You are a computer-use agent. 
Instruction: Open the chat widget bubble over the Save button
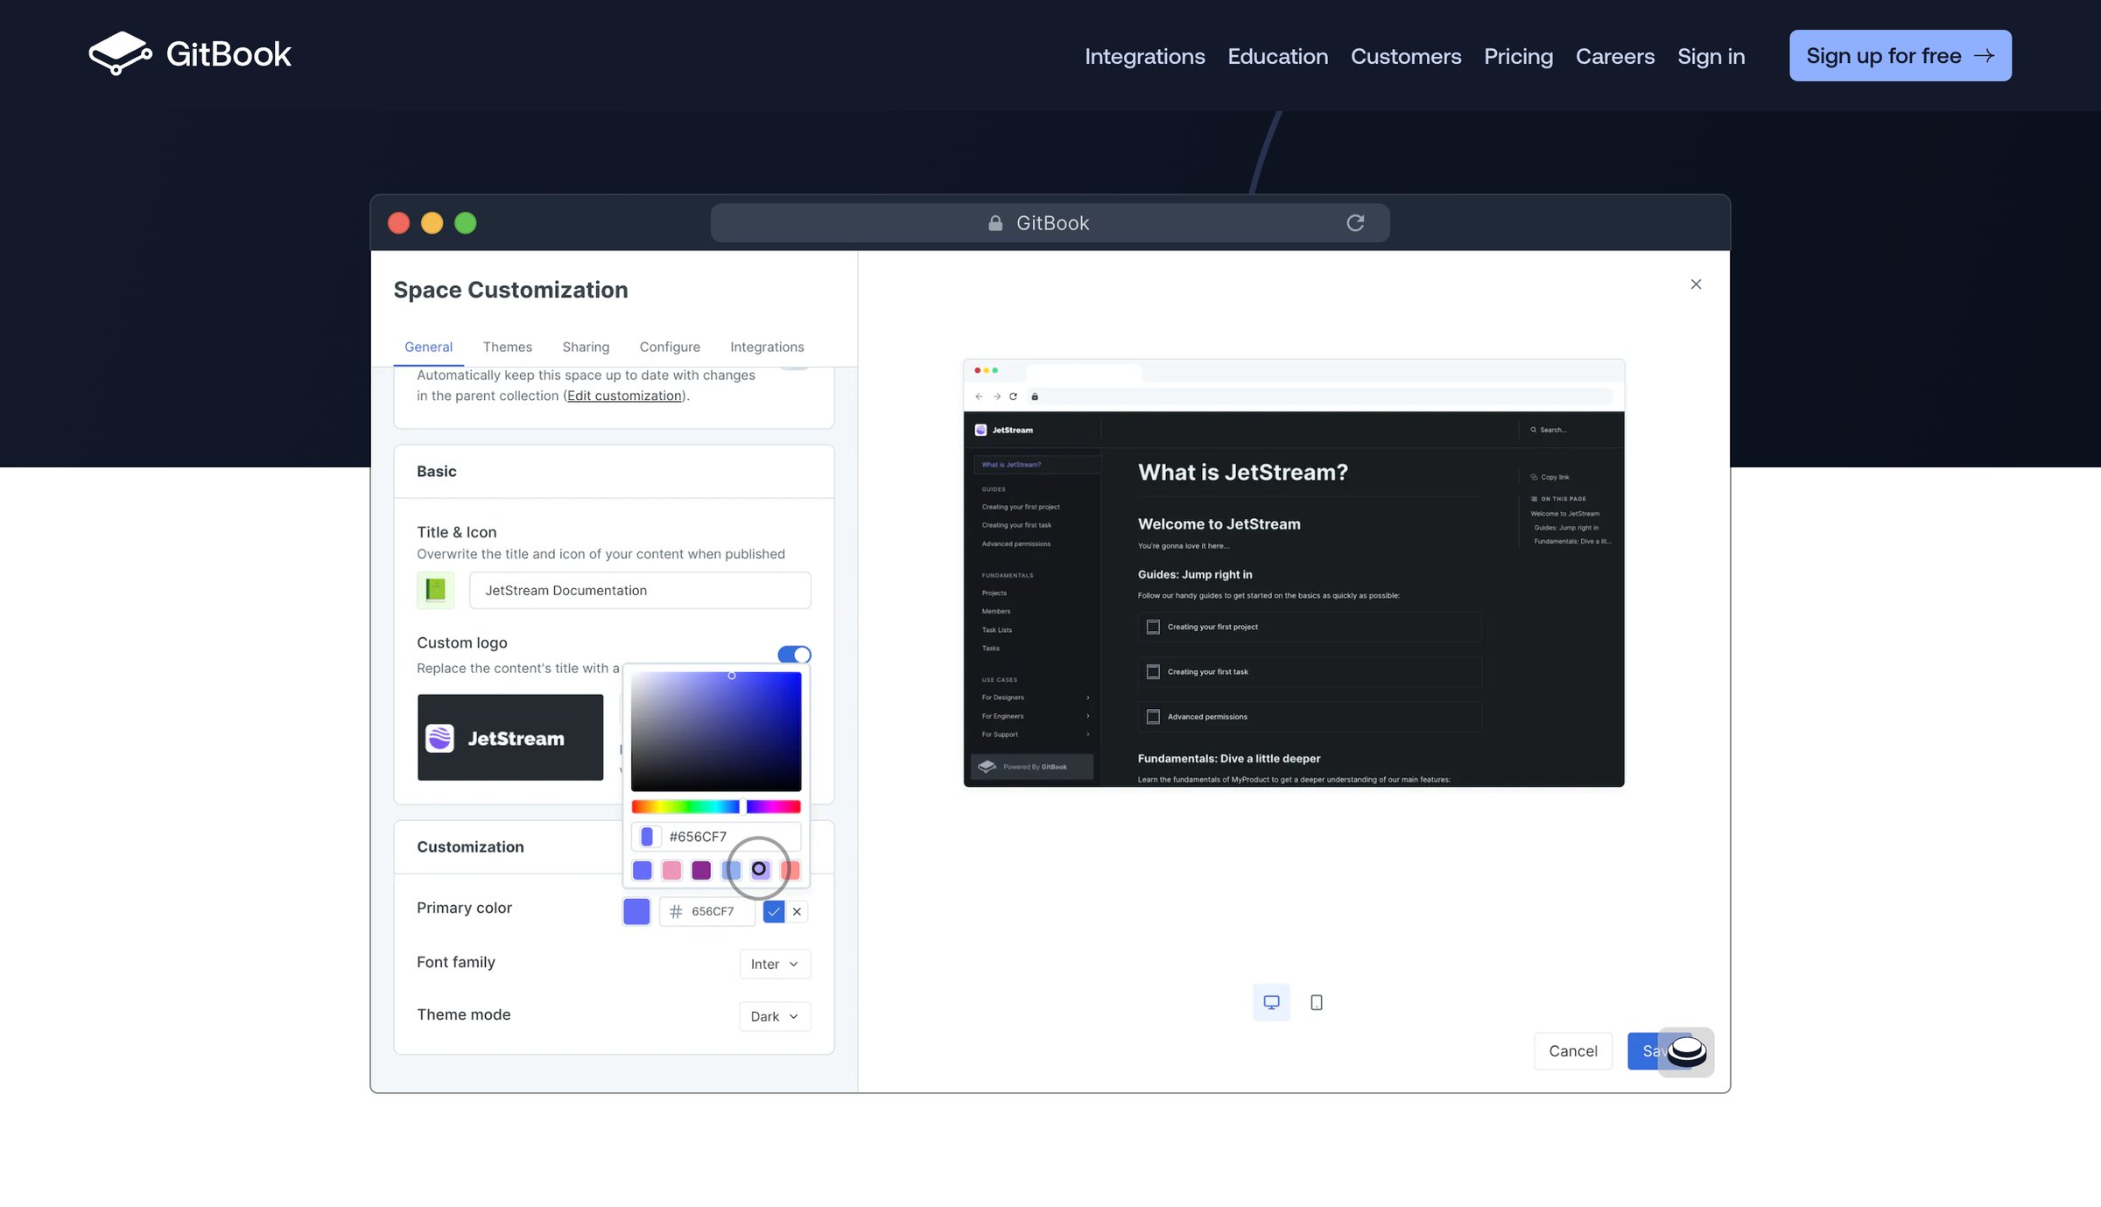1686,1052
